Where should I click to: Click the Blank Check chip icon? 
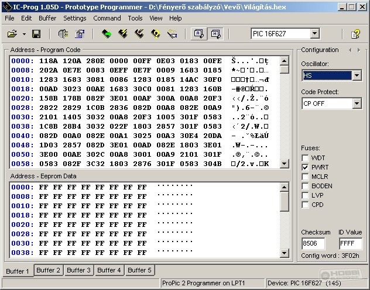pyautogui.click(x=172, y=34)
